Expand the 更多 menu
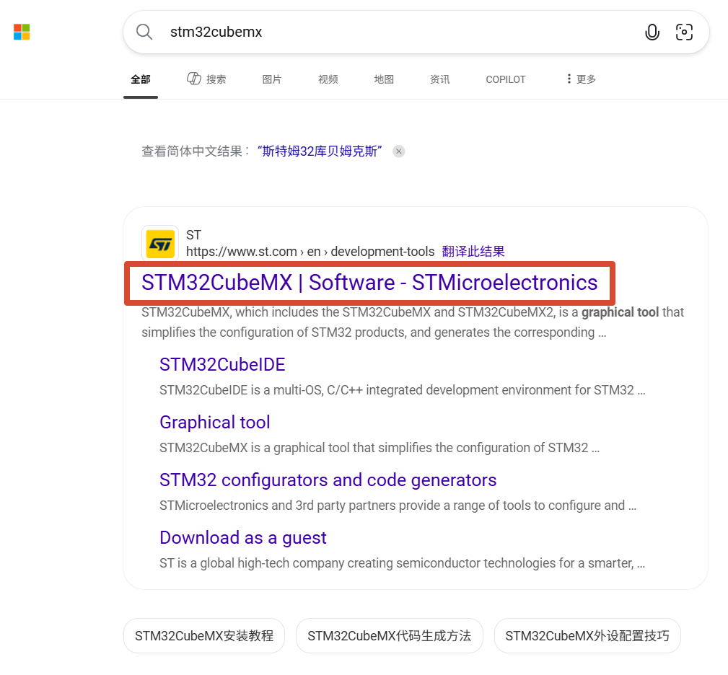The height and width of the screenshot is (675, 728). [581, 79]
